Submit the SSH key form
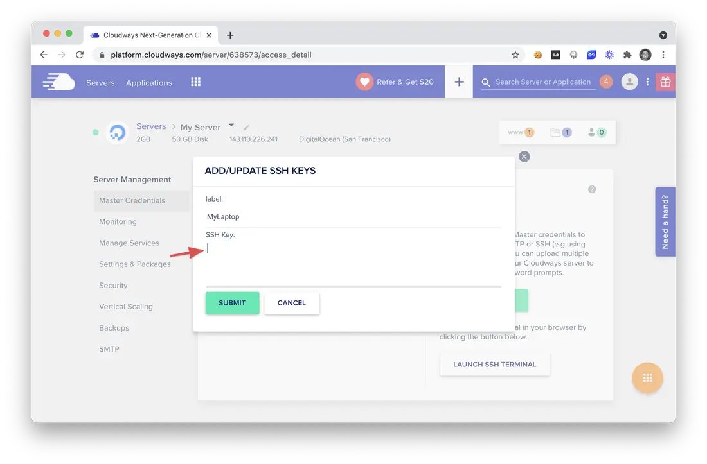The height and width of the screenshot is (464, 707). (x=232, y=303)
